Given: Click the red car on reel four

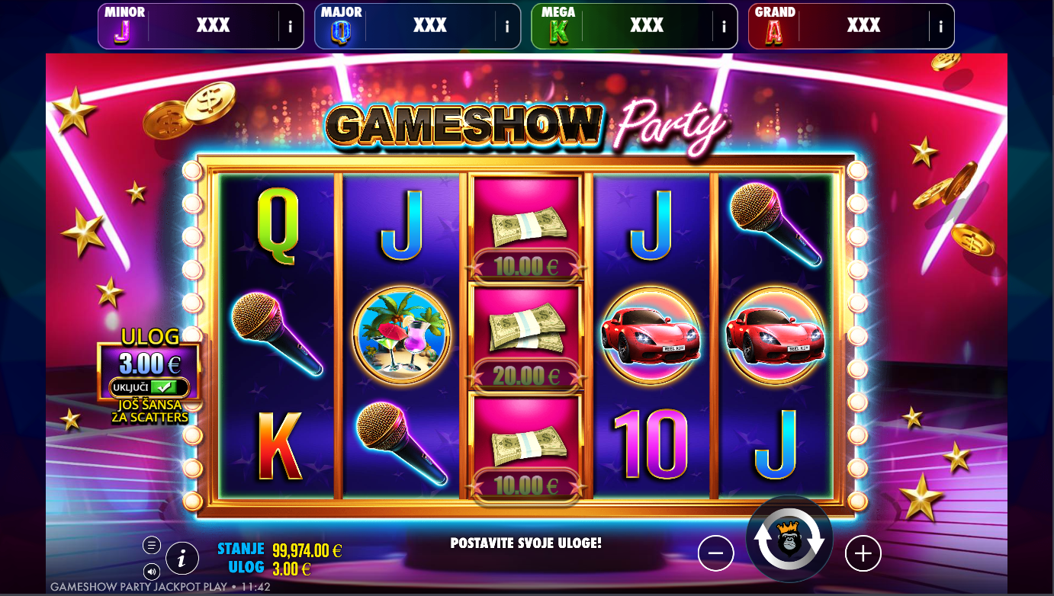Looking at the screenshot, I should [651, 335].
